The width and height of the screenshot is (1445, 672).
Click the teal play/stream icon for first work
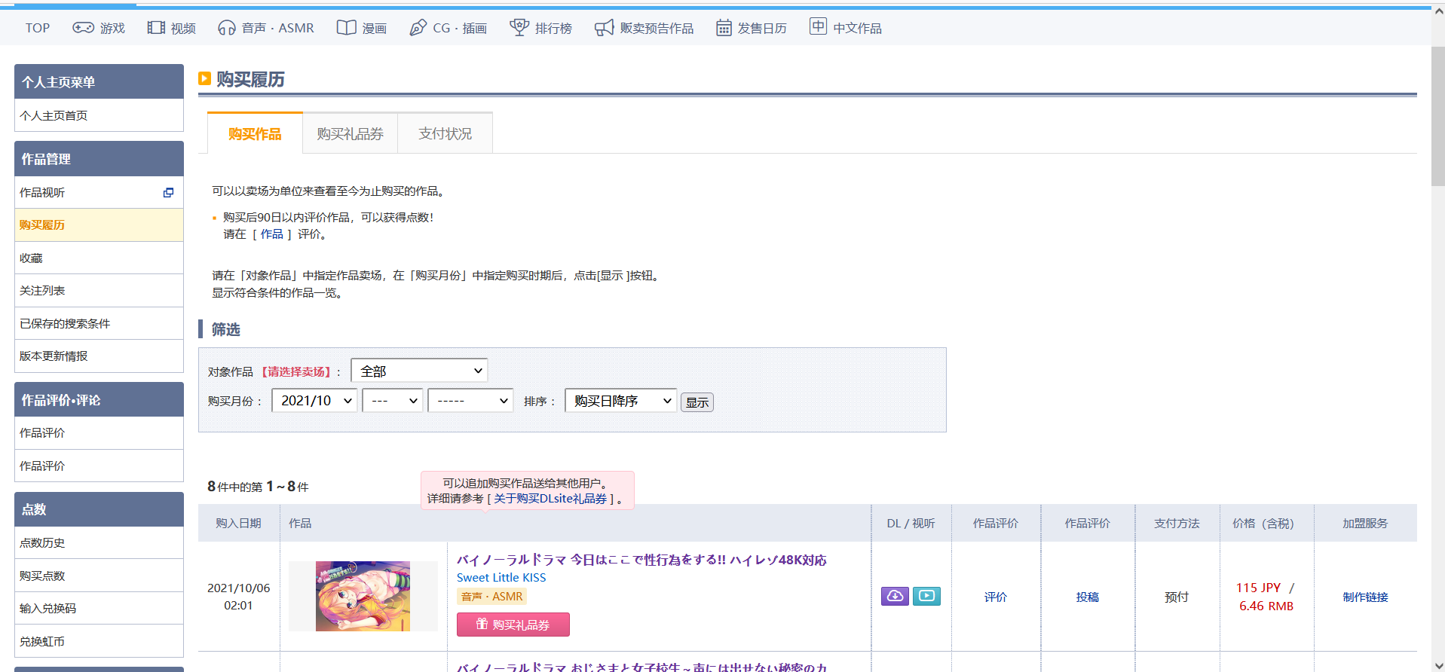(x=926, y=597)
